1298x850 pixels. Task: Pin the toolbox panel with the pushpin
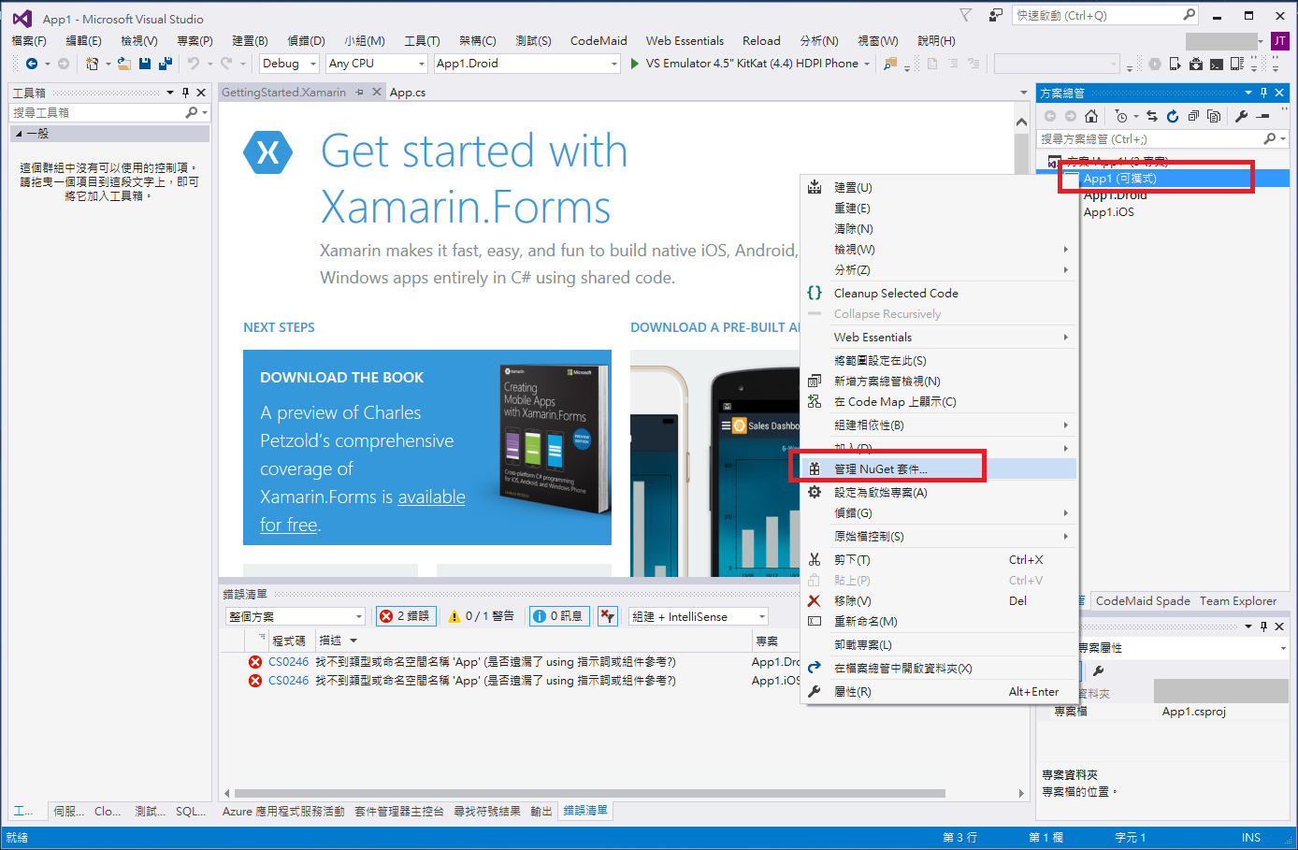[x=186, y=93]
